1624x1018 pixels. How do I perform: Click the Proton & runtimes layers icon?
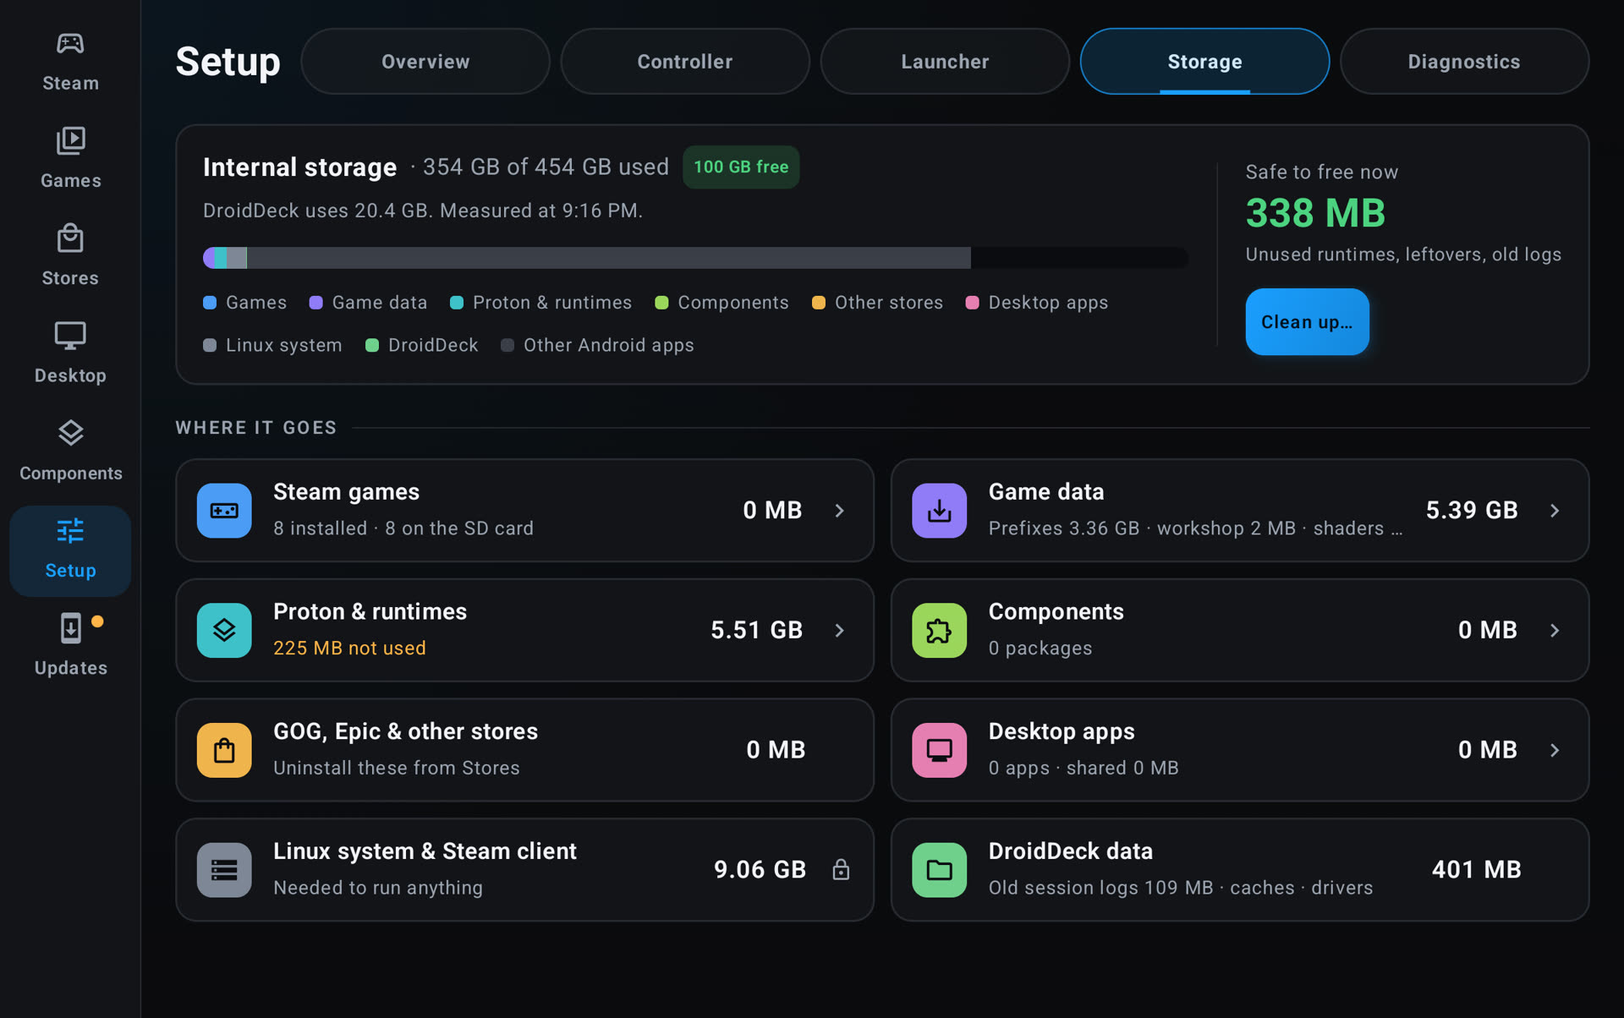pos(224,630)
